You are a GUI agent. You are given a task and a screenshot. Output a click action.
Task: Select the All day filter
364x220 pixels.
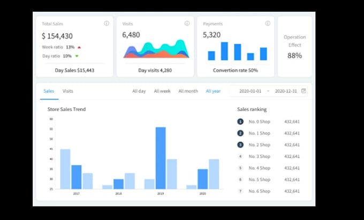(x=139, y=91)
